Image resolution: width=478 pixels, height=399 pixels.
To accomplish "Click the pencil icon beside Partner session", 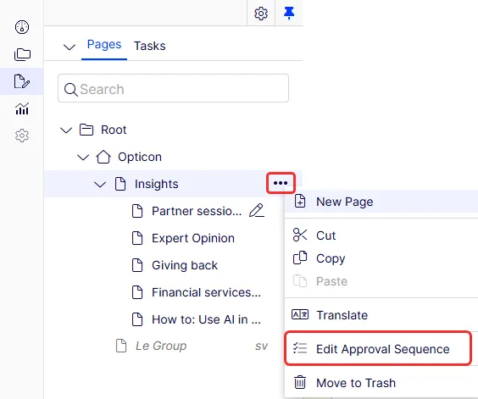I will [257, 211].
